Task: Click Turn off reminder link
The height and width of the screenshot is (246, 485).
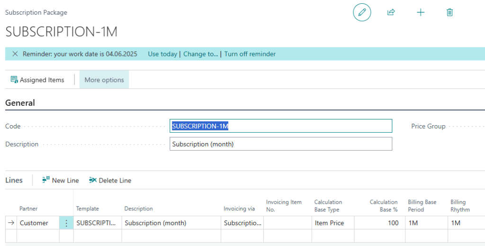Action: (x=250, y=54)
